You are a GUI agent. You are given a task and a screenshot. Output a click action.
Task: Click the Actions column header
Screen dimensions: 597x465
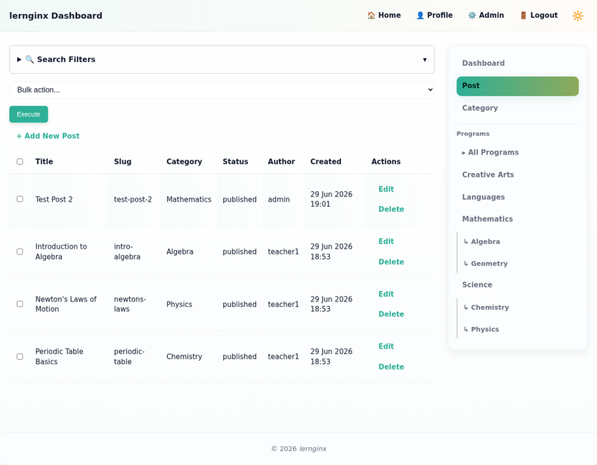pos(386,161)
